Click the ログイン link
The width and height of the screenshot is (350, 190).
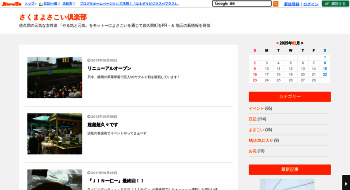[311, 4]
